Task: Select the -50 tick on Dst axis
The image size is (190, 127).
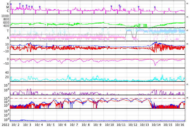Action: [6, 63]
